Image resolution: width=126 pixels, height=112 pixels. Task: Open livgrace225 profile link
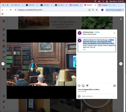(88, 89)
